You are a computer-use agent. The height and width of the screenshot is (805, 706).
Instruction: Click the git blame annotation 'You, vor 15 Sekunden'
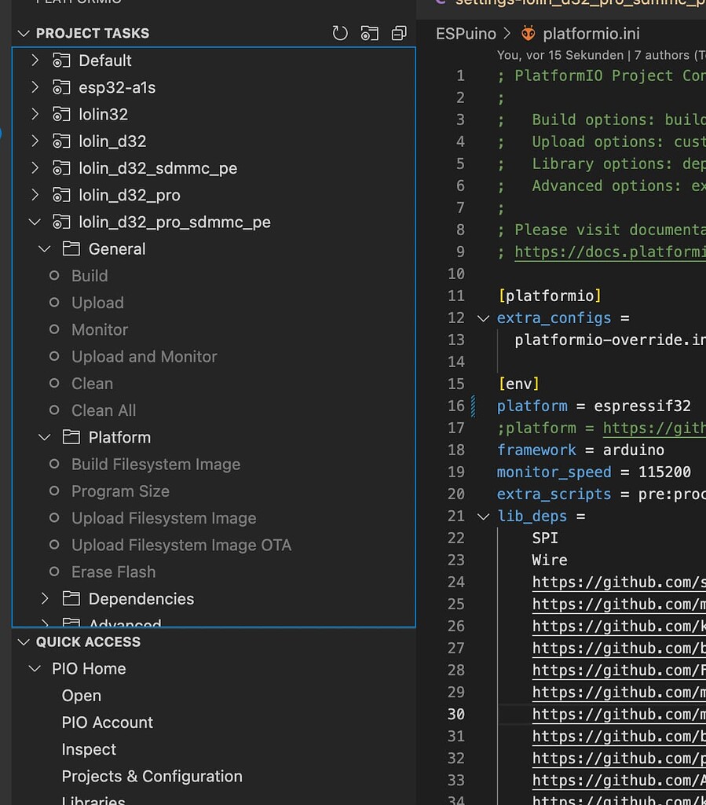tap(560, 55)
